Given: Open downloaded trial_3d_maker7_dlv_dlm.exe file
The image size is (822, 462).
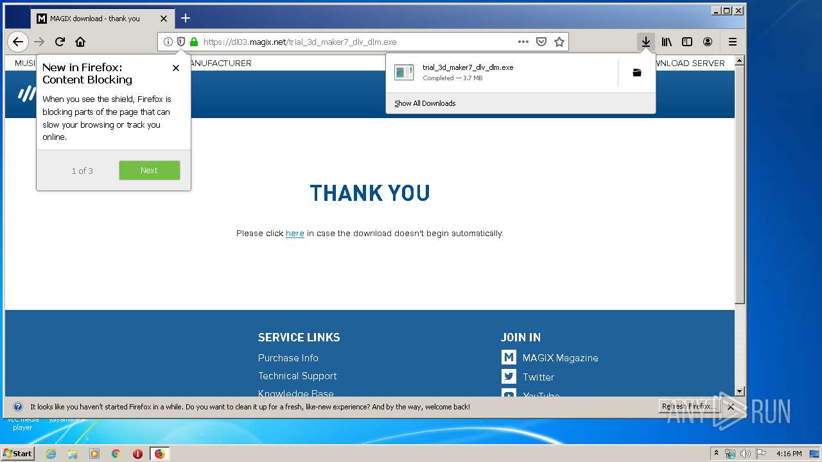Looking at the screenshot, I should pos(501,73).
